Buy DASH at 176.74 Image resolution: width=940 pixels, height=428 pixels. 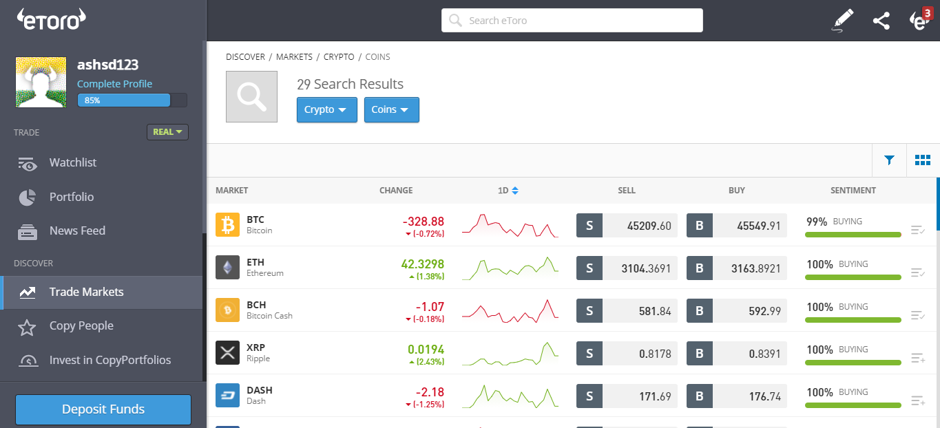click(x=737, y=396)
